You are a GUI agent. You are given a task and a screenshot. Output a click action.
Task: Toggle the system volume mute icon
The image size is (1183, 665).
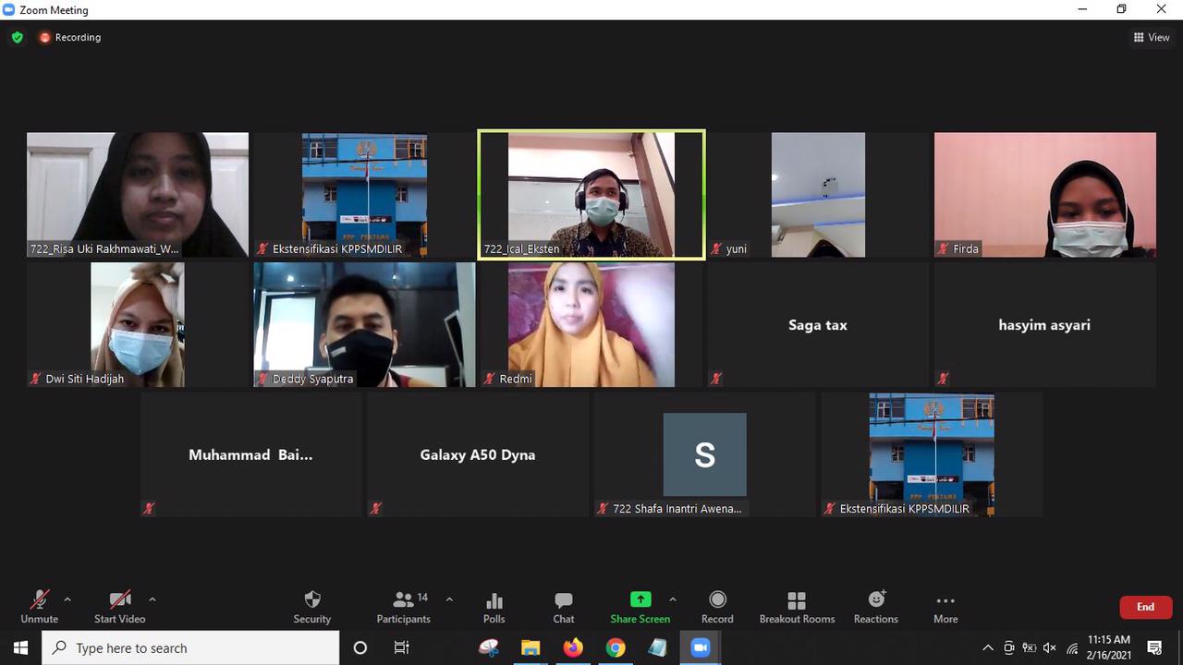1049,648
